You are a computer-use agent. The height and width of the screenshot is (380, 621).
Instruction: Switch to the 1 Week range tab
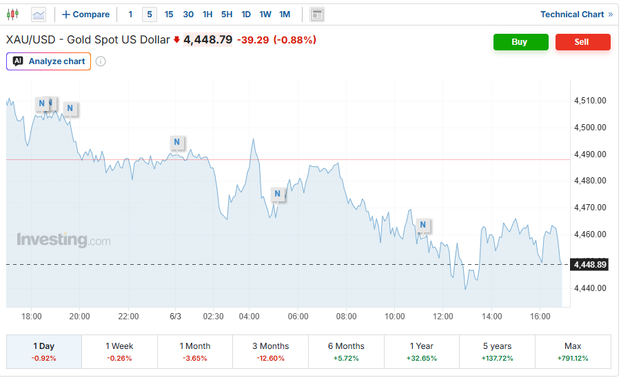(x=119, y=352)
